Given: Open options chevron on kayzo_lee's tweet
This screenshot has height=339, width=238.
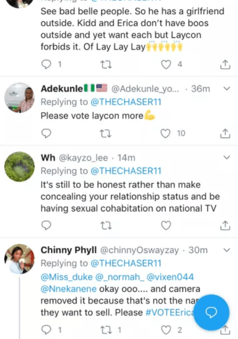Looking at the screenshot, I should (x=227, y=157).
